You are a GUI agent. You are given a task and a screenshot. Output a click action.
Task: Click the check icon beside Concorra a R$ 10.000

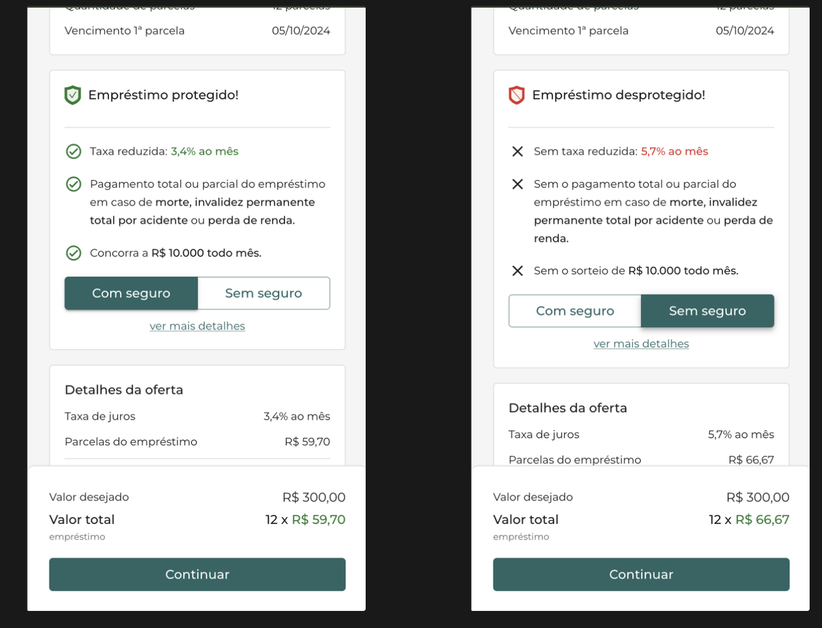tap(74, 253)
